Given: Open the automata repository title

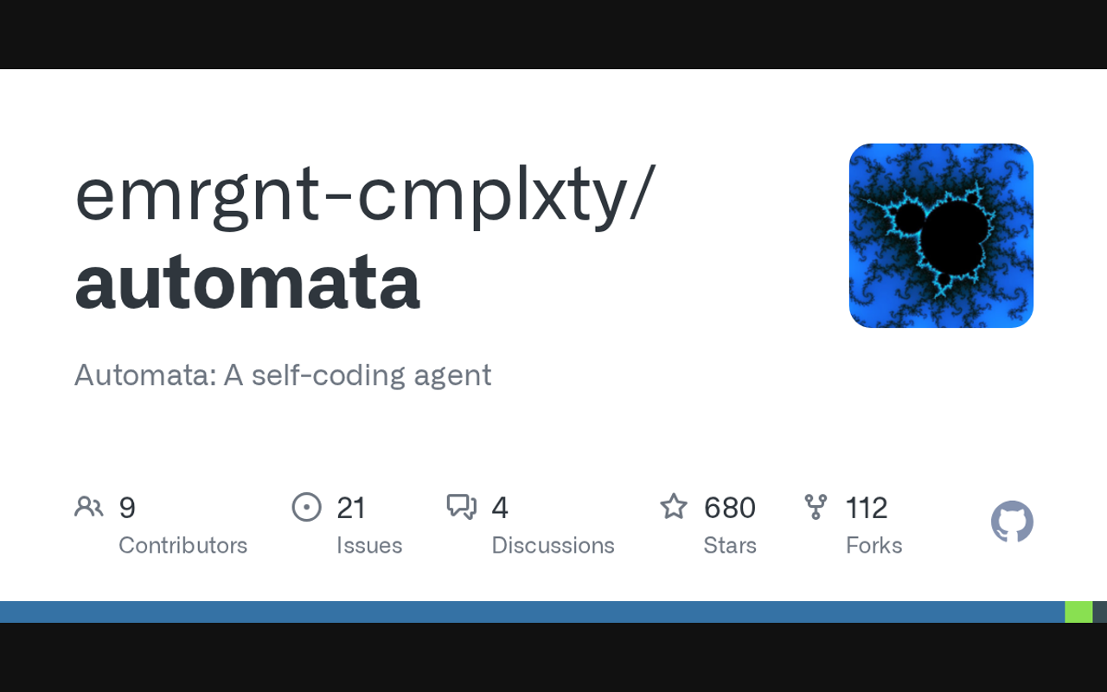Looking at the screenshot, I should coord(247,281).
